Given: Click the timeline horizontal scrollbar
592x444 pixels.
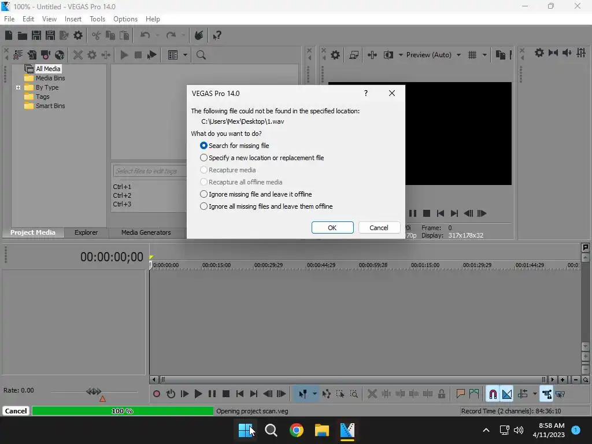Looking at the screenshot, I should coord(352,380).
